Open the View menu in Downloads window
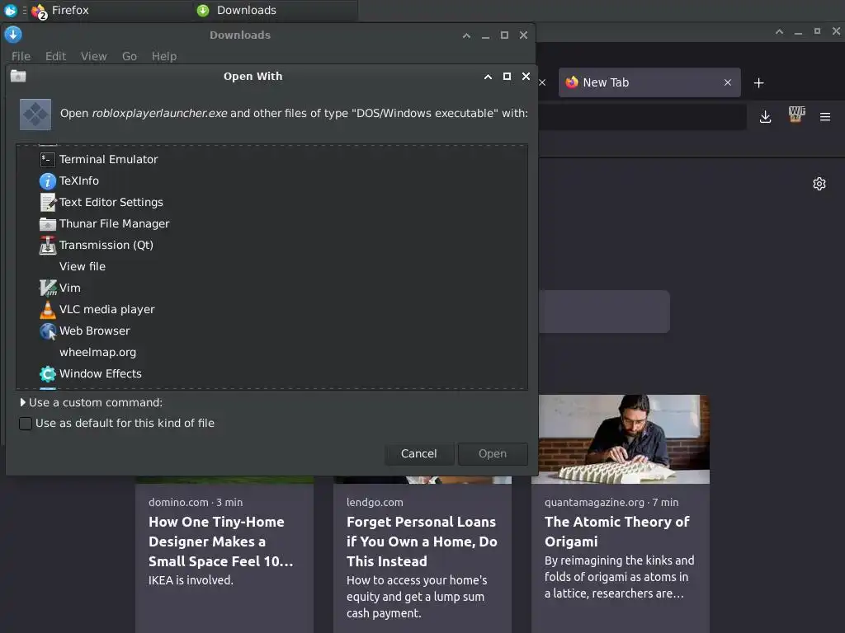The image size is (845, 633). click(94, 56)
